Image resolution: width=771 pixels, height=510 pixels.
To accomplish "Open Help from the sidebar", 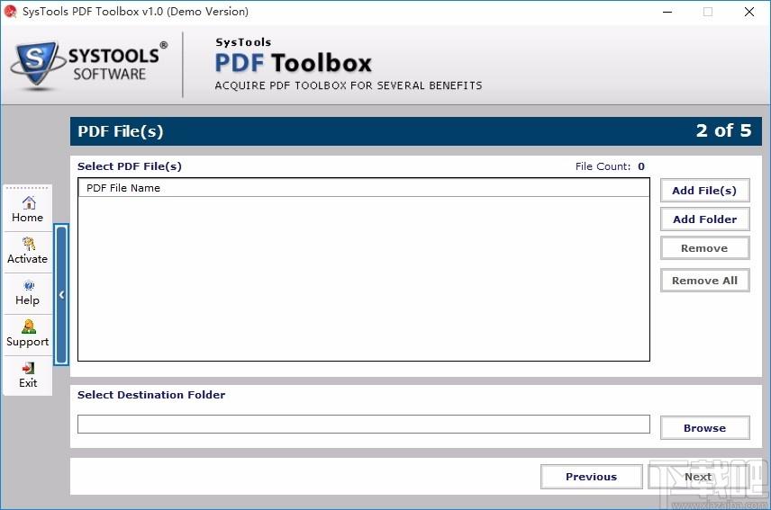I will click(28, 293).
